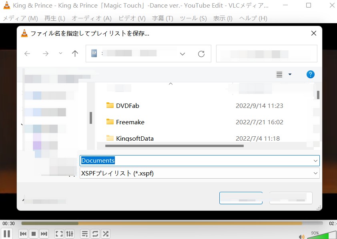Click the DVDFab date 2022/9/14 11:23
337x239 pixels.
click(259, 106)
